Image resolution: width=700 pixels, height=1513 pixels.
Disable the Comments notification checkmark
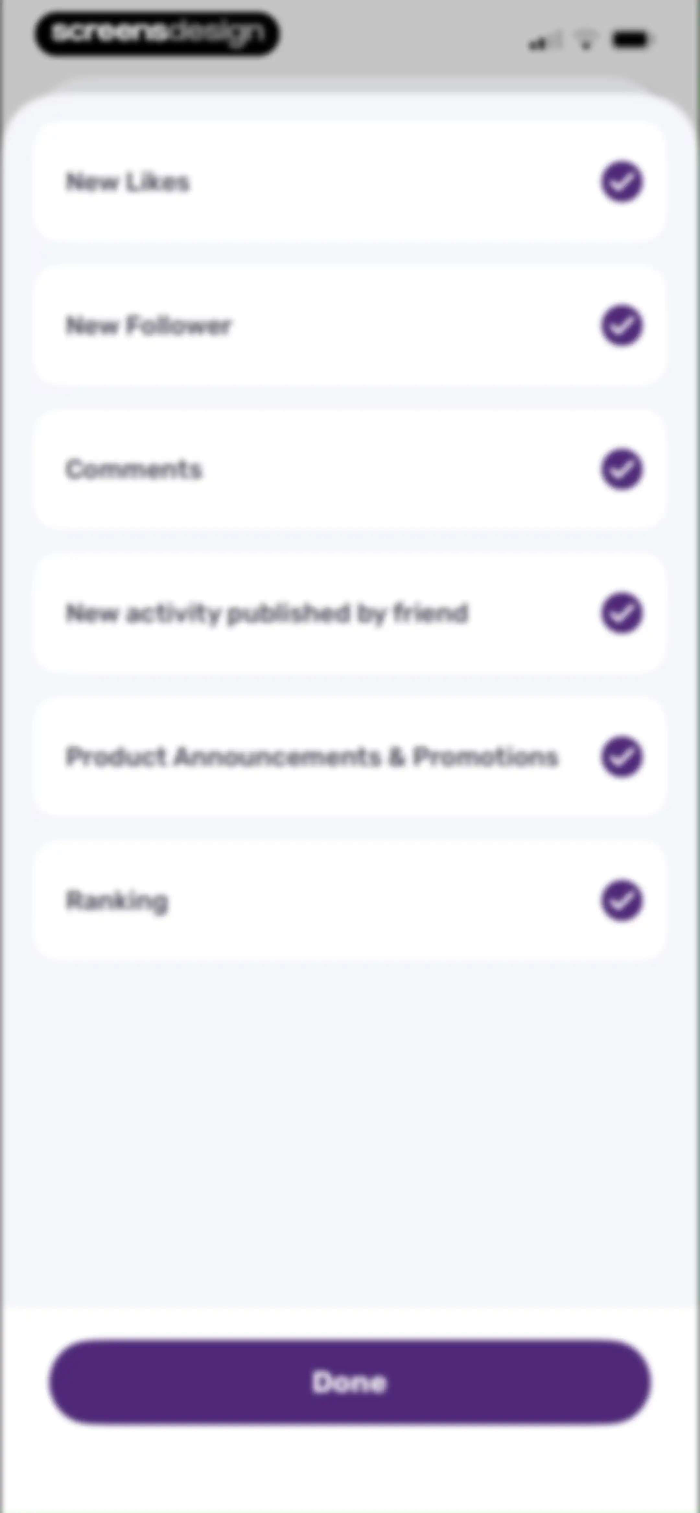click(622, 469)
